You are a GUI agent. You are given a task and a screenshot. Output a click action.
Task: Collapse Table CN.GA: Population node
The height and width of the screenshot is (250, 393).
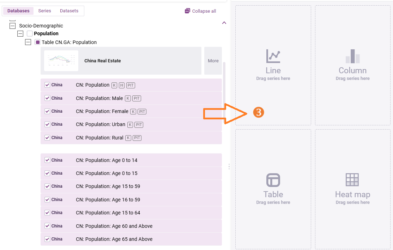(28, 42)
